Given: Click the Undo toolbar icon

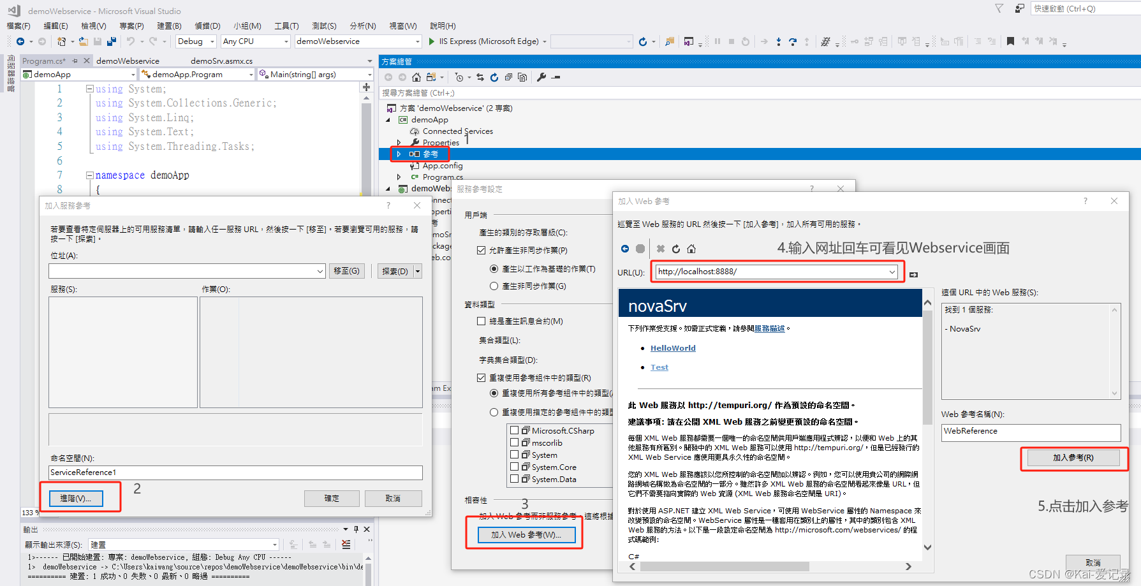Looking at the screenshot, I should tap(131, 41).
